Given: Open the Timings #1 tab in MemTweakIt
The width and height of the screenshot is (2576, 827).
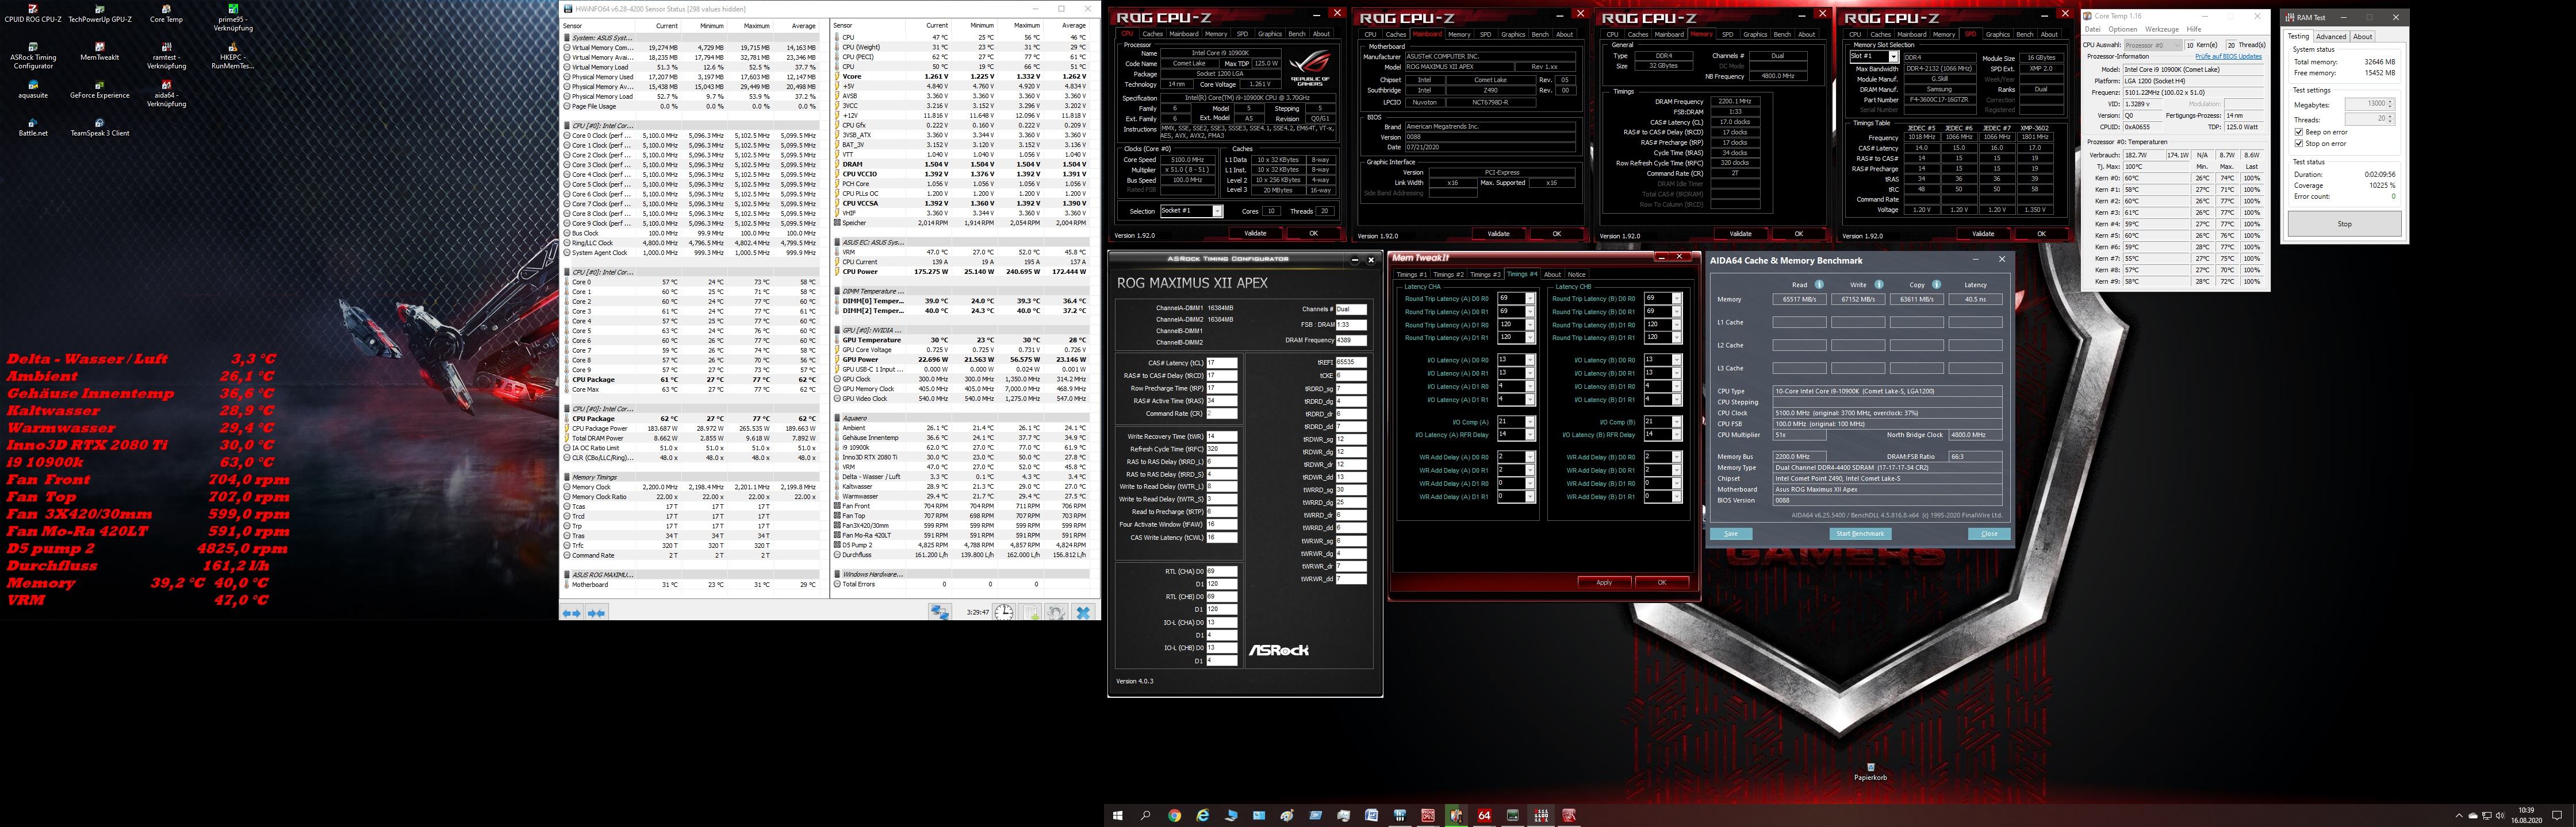Looking at the screenshot, I should (1412, 275).
